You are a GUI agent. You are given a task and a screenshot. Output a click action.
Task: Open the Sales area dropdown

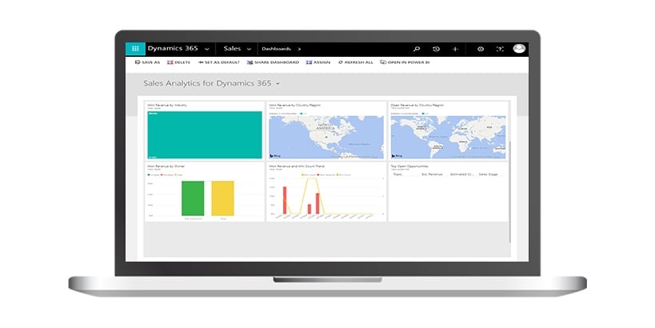pyautogui.click(x=238, y=49)
